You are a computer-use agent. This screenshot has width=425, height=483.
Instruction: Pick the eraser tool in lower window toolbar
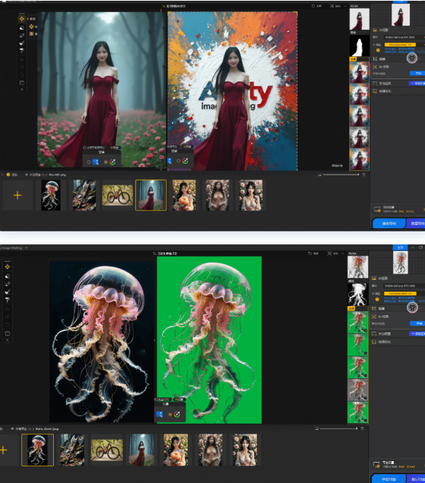[x=7, y=276]
